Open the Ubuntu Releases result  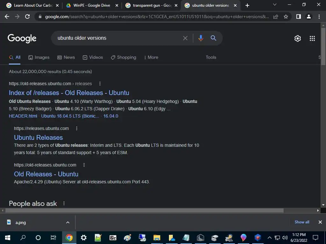click(39, 138)
